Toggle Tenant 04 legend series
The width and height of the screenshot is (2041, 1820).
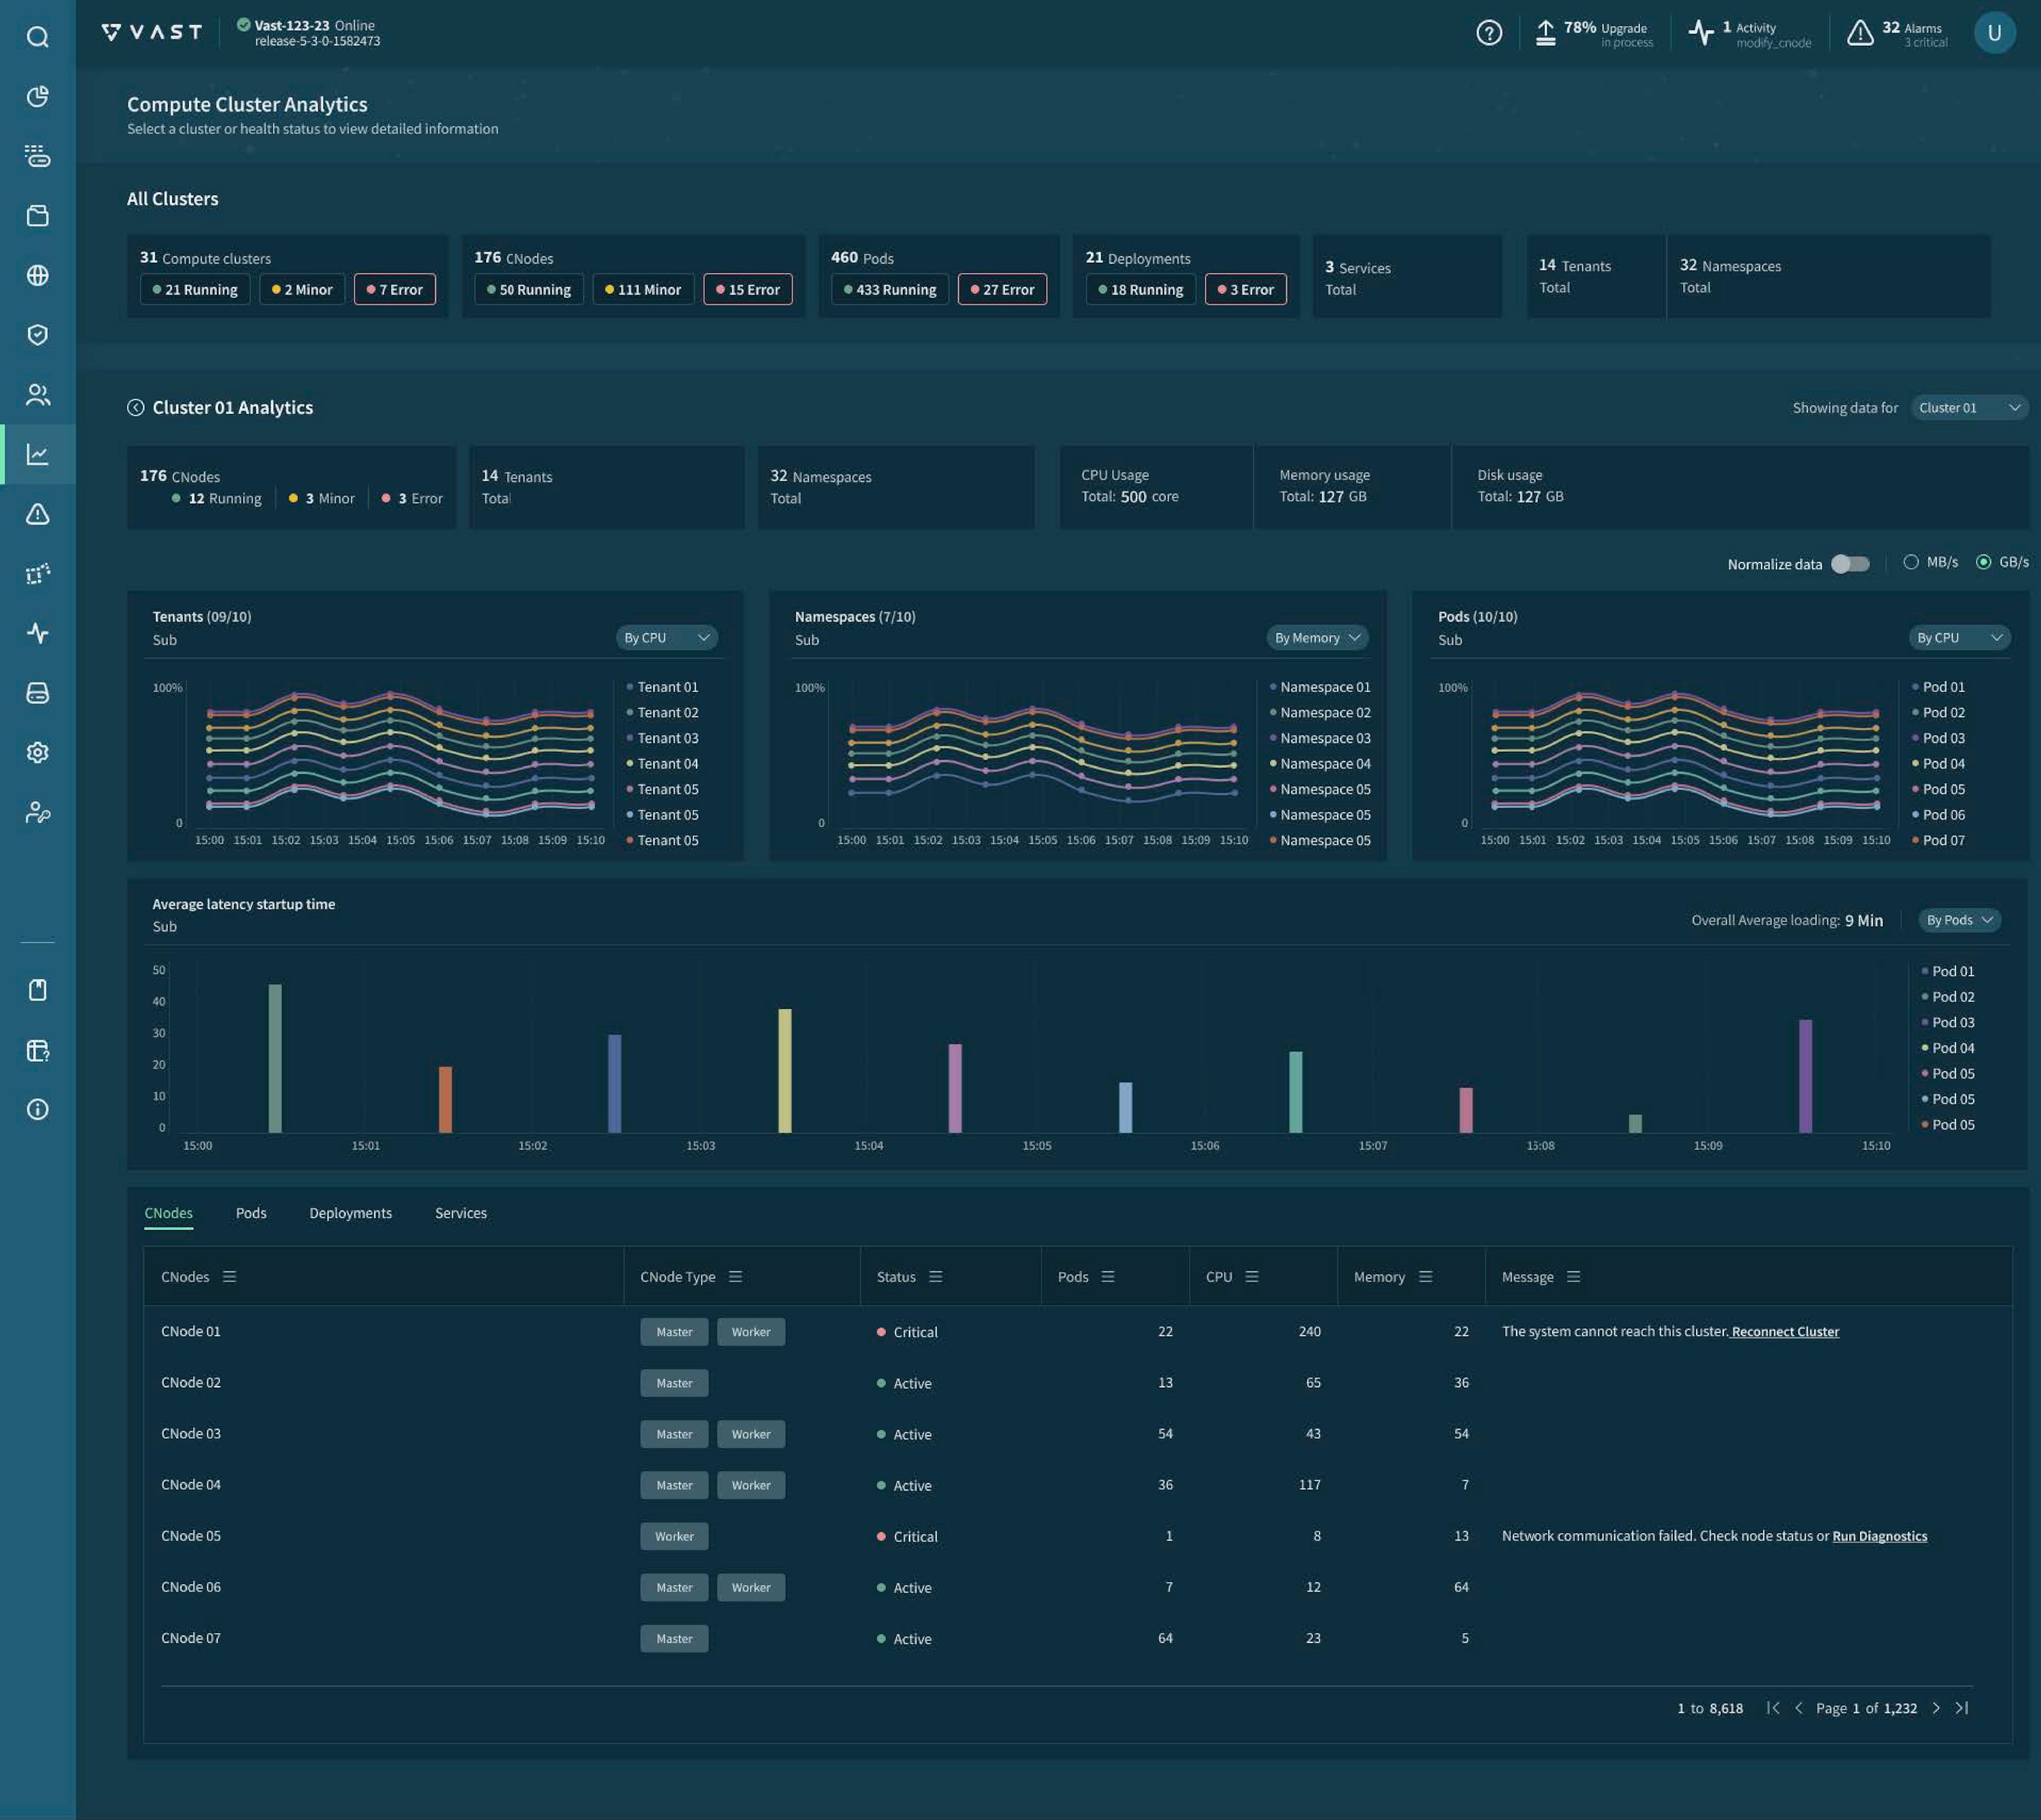point(662,764)
